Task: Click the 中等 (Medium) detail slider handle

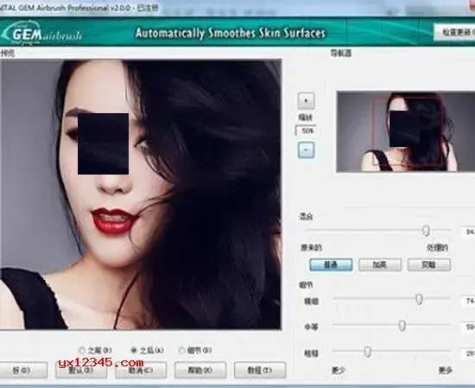Action: point(402,326)
